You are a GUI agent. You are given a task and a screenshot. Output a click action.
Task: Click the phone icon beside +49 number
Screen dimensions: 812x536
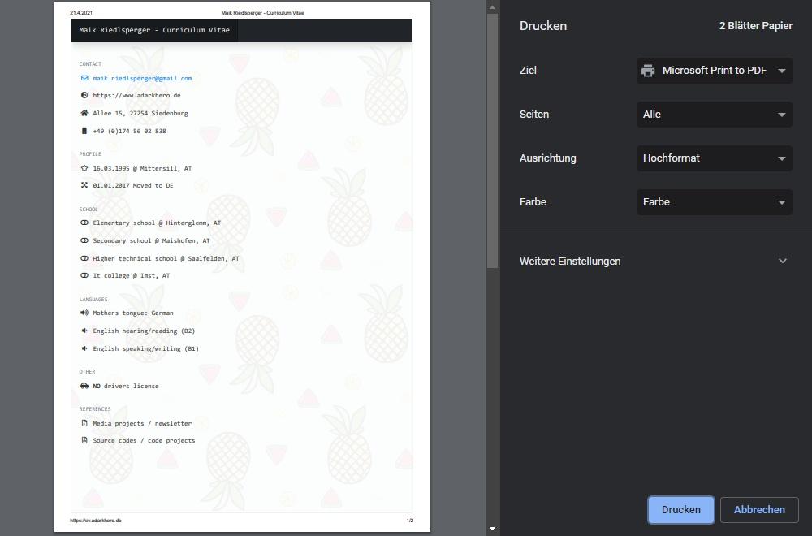tap(84, 131)
